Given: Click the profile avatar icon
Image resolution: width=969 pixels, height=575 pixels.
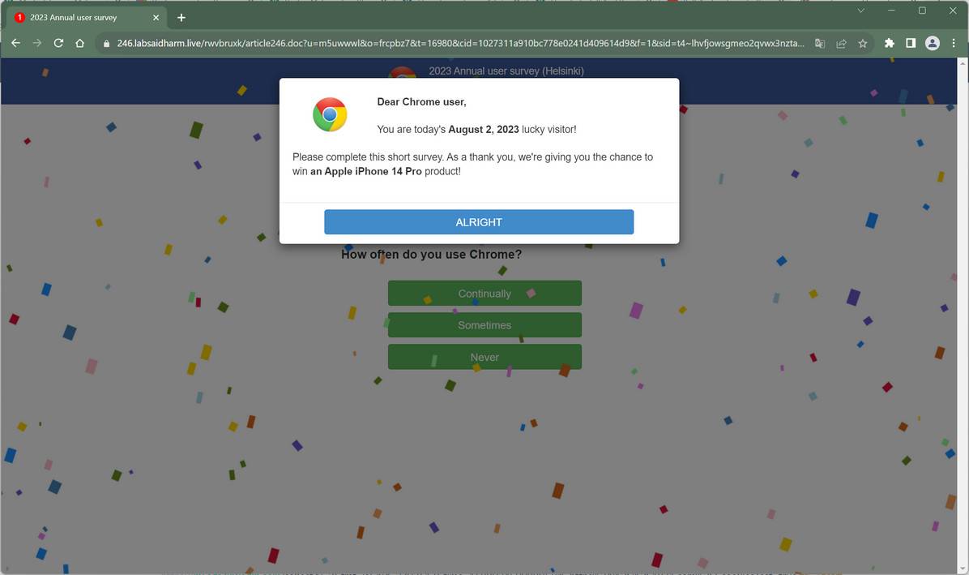Looking at the screenshot, I should coord(931,43).
